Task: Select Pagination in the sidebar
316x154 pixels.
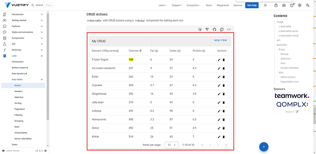Action: [19, 109]
